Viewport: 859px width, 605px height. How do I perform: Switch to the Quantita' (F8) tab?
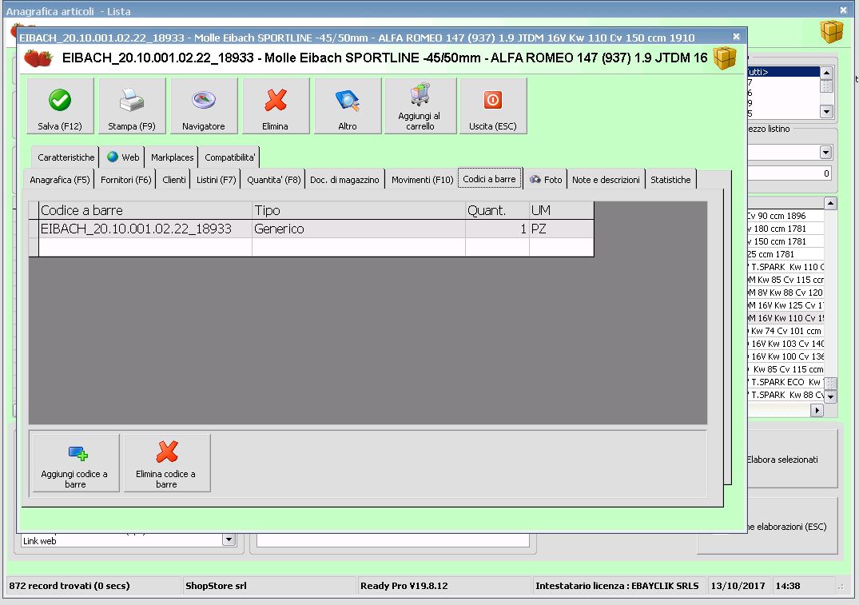273,180
